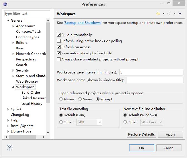Viewport: 187px width, 158px height.
Task: Select the Appearance tree item
Action: [x=26, y=26]
